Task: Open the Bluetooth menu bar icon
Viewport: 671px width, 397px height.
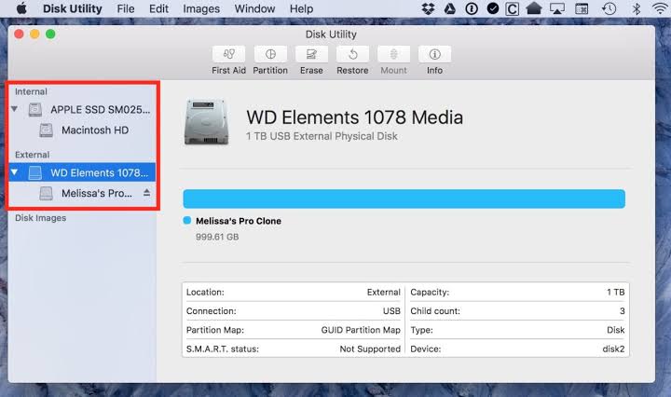Action: pyautogui.click(x=637, y=8)
